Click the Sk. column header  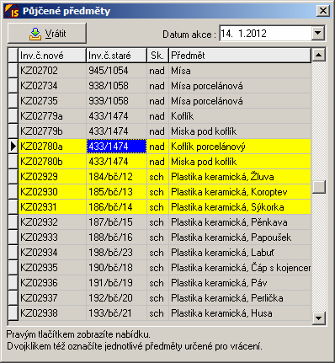click(157, 56)
